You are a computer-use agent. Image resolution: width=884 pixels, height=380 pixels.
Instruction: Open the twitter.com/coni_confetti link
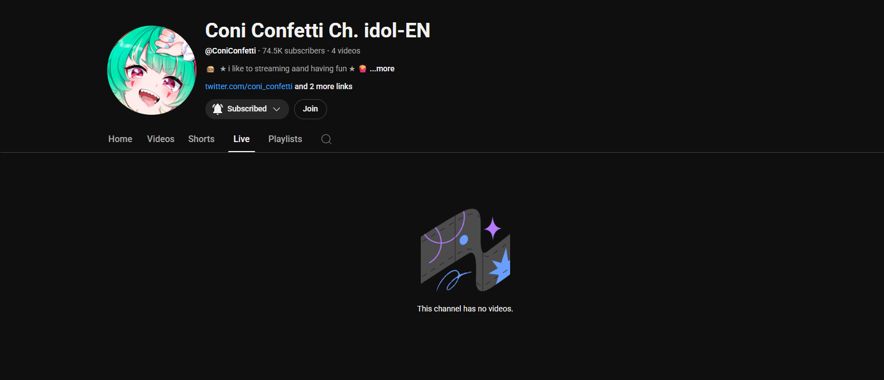pos(249,86)
